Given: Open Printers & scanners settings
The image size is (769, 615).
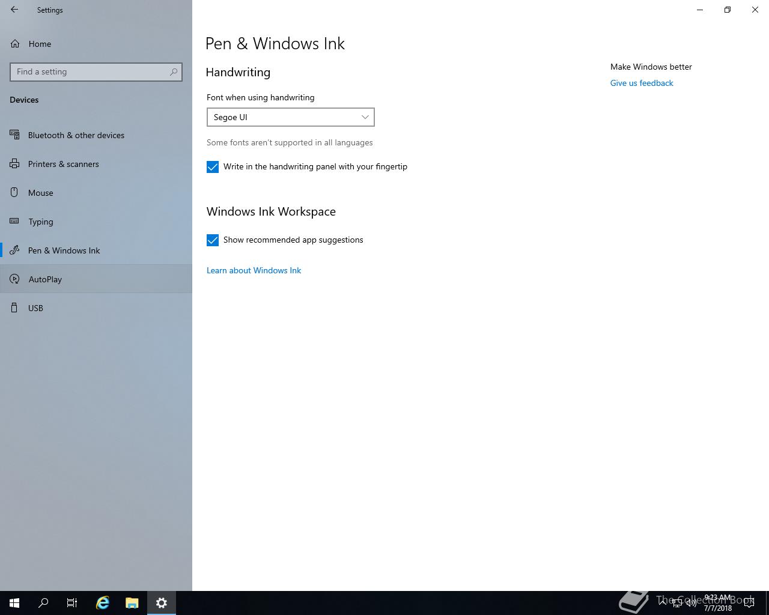Looking at the screenshot, I should point(96,164).
